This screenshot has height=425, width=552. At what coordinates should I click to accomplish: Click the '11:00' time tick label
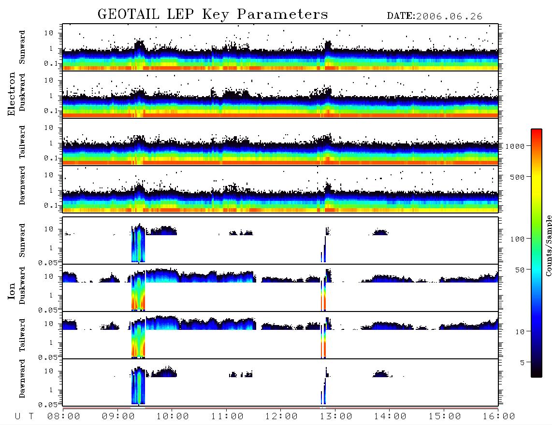(227, 417)
